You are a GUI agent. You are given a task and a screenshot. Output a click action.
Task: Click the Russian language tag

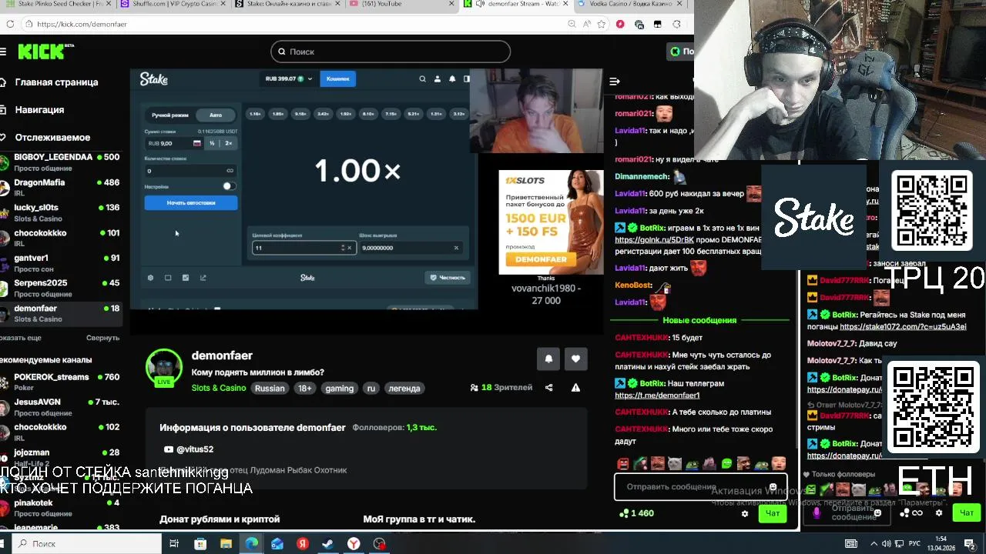[x=270, y=389]
